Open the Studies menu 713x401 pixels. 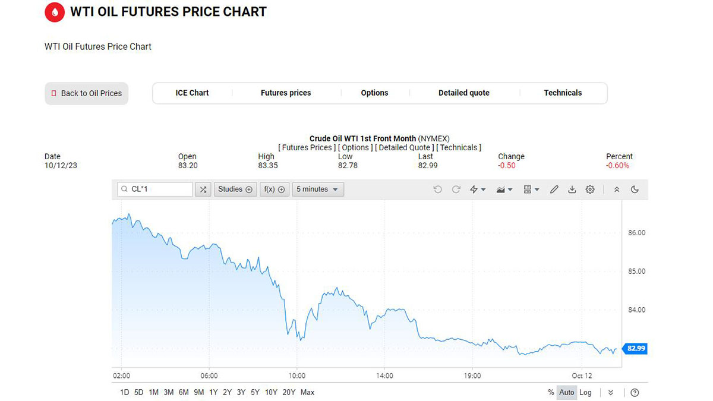coord(235,190)
